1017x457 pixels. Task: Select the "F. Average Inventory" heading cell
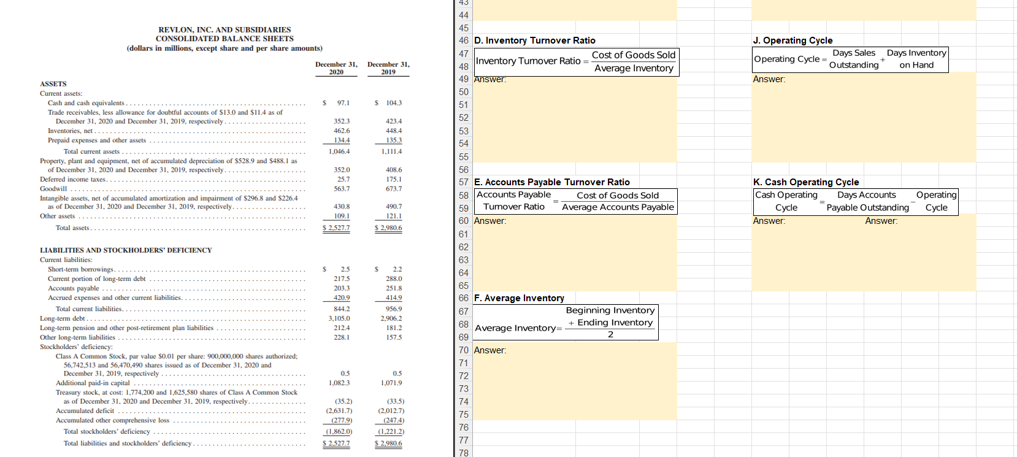click(x=519, y=298)
